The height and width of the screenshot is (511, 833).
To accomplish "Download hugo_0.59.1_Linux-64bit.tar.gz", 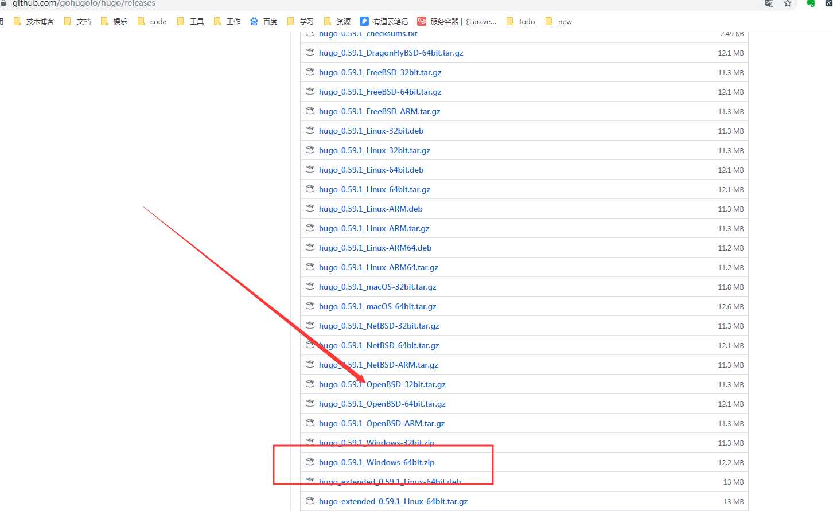I will click(374, 189).
